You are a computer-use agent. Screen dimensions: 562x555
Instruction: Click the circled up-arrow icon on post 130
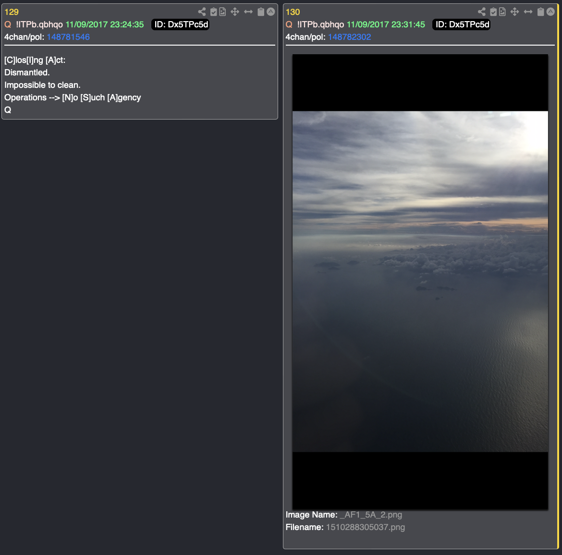(550, 12)
